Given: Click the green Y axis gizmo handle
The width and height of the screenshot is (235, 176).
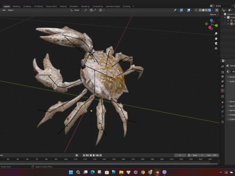Looking at the screenshot, I should click(216, 25).
